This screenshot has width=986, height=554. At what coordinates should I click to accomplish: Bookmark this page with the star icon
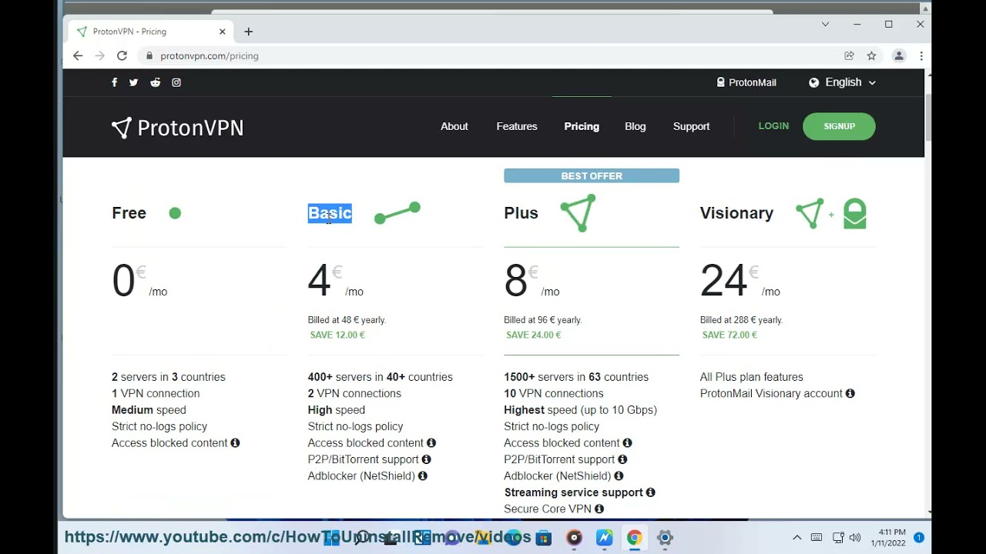(x=871, y=55)
